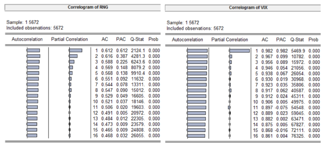Click the Prob column header in RNG correlogram
Screen dimensions: 326x149
[153, 39]
